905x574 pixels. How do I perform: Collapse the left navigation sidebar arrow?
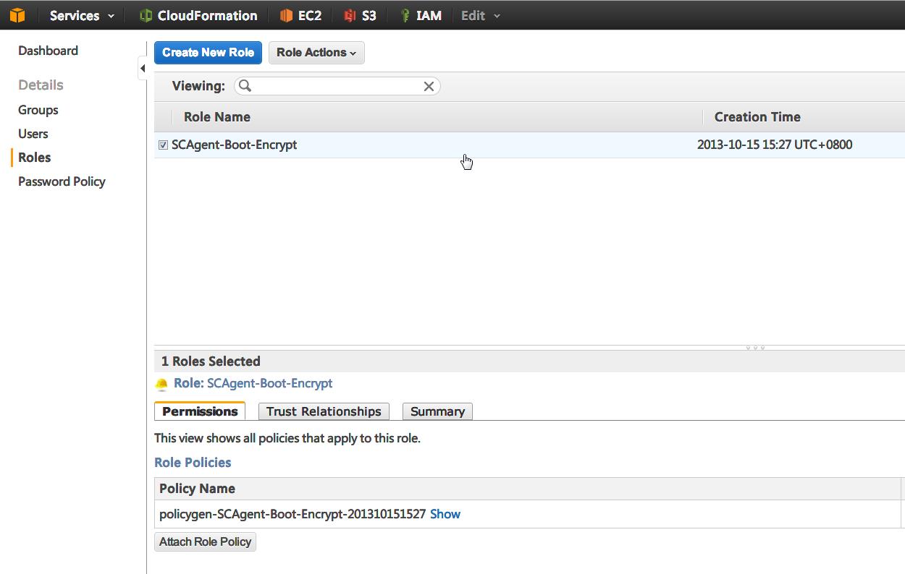pos(143,69)
